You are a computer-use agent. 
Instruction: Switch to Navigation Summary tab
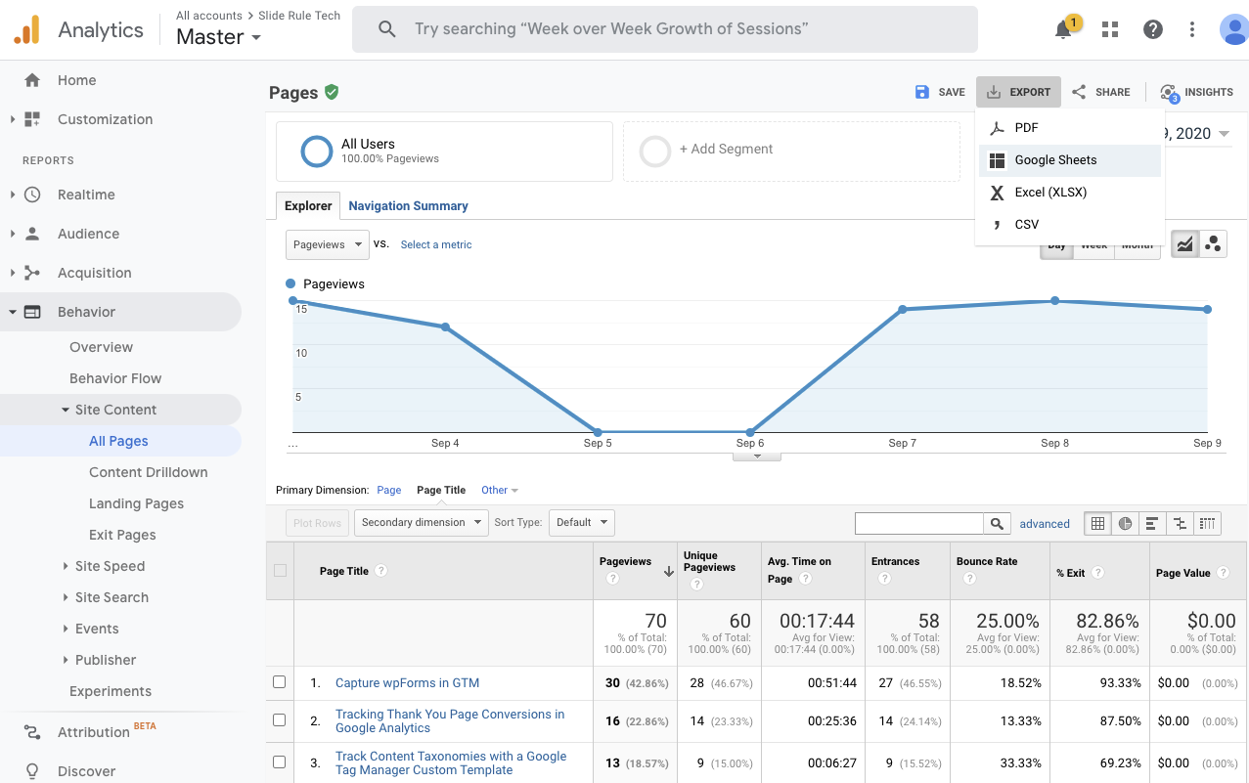(x=408, y=206)
